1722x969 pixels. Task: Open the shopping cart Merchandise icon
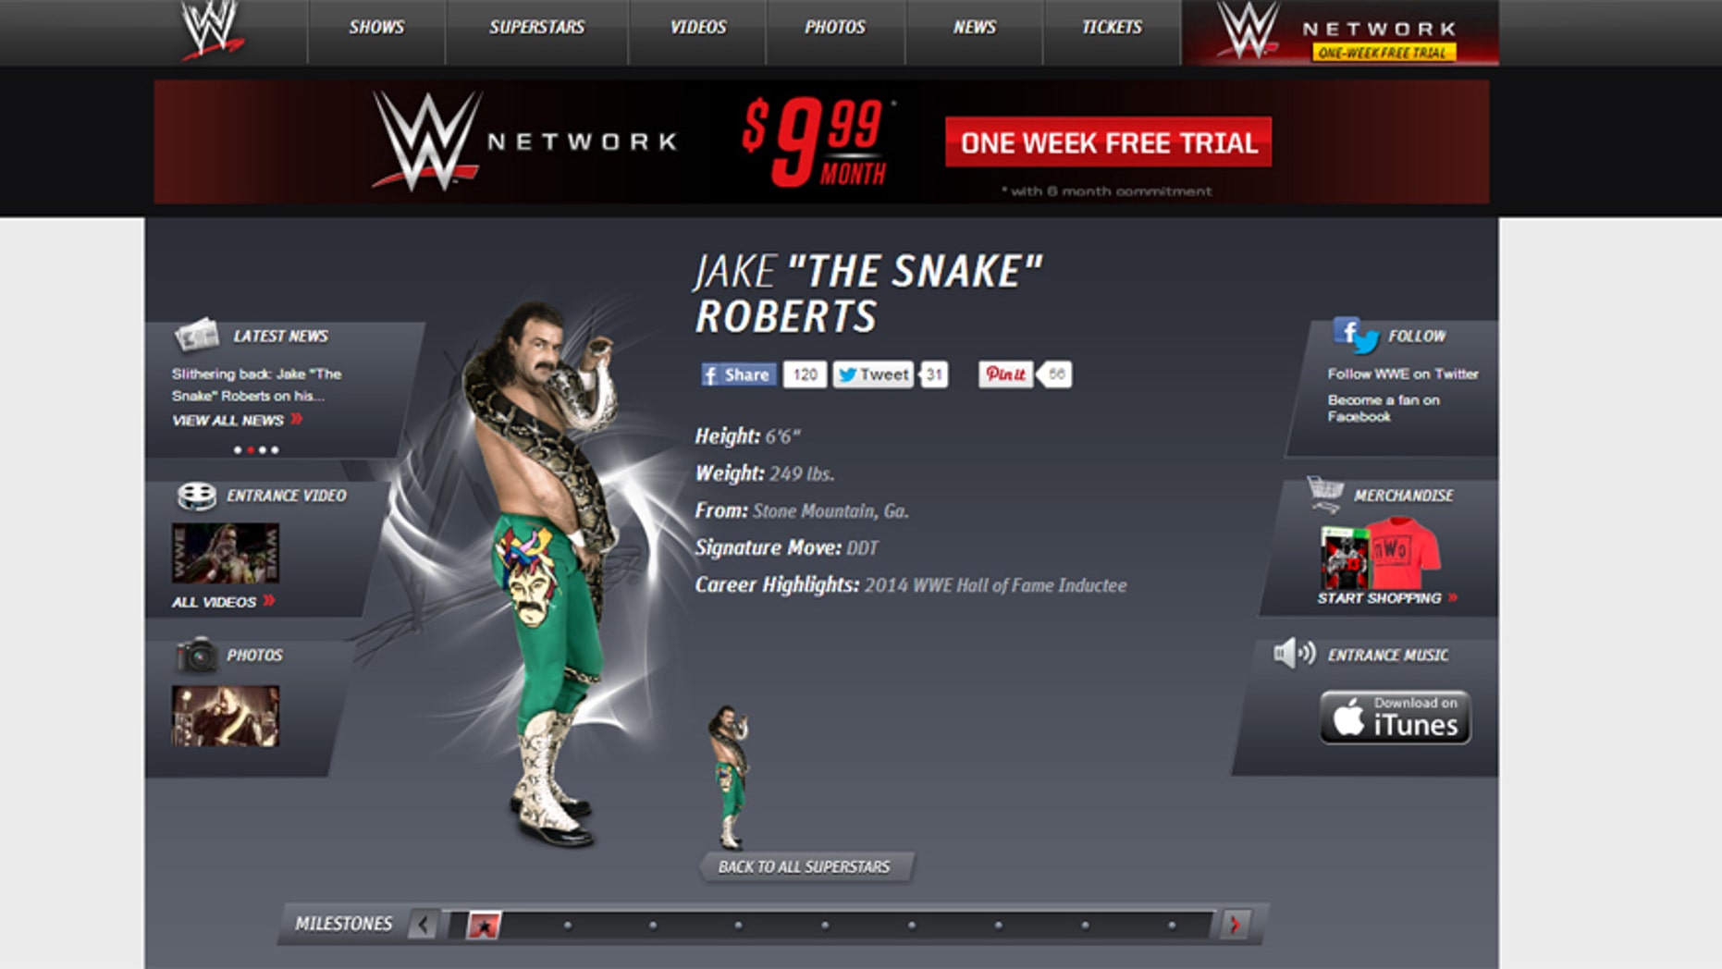[1325, 494]
